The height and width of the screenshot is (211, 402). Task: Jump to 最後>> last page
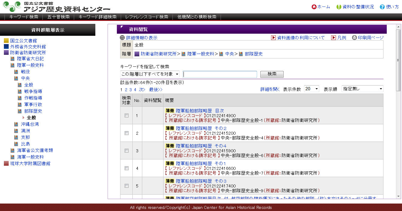(x=156, y=89)
